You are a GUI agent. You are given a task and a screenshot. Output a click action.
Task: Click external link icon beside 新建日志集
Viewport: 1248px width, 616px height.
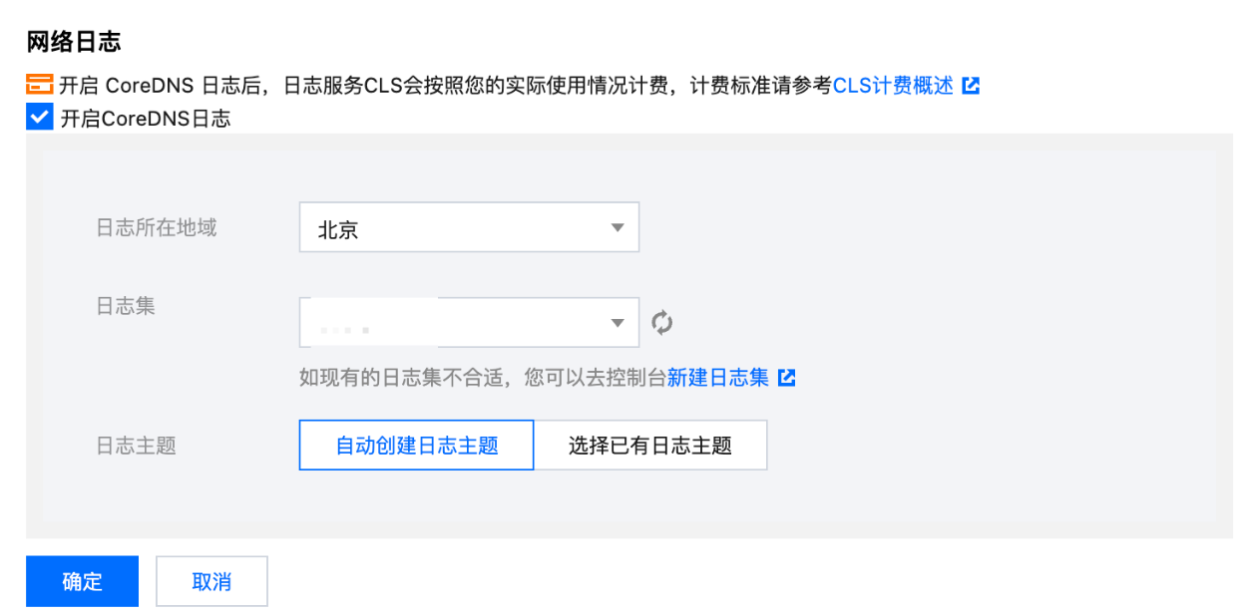pyautogui.click(x=787, y=378)
